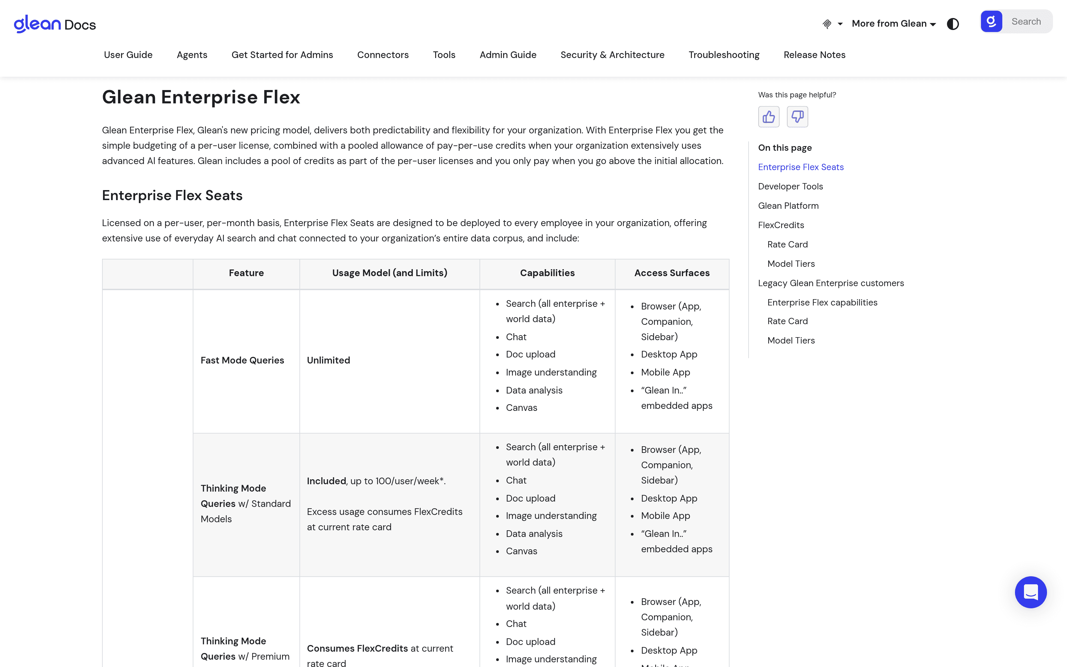Image resolution: width=1067 pixels, height=667 pixels.
Task: Open the Troubleshooting section
Action: point(724,55)
